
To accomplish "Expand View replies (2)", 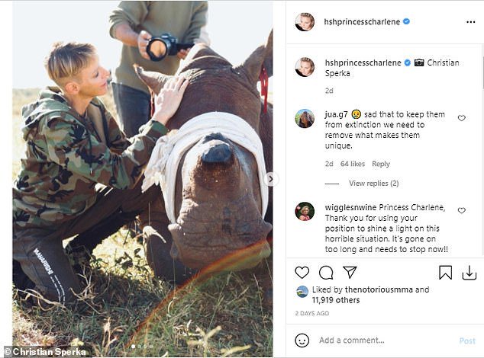I will pyautogui.click(x=373, y=184).
